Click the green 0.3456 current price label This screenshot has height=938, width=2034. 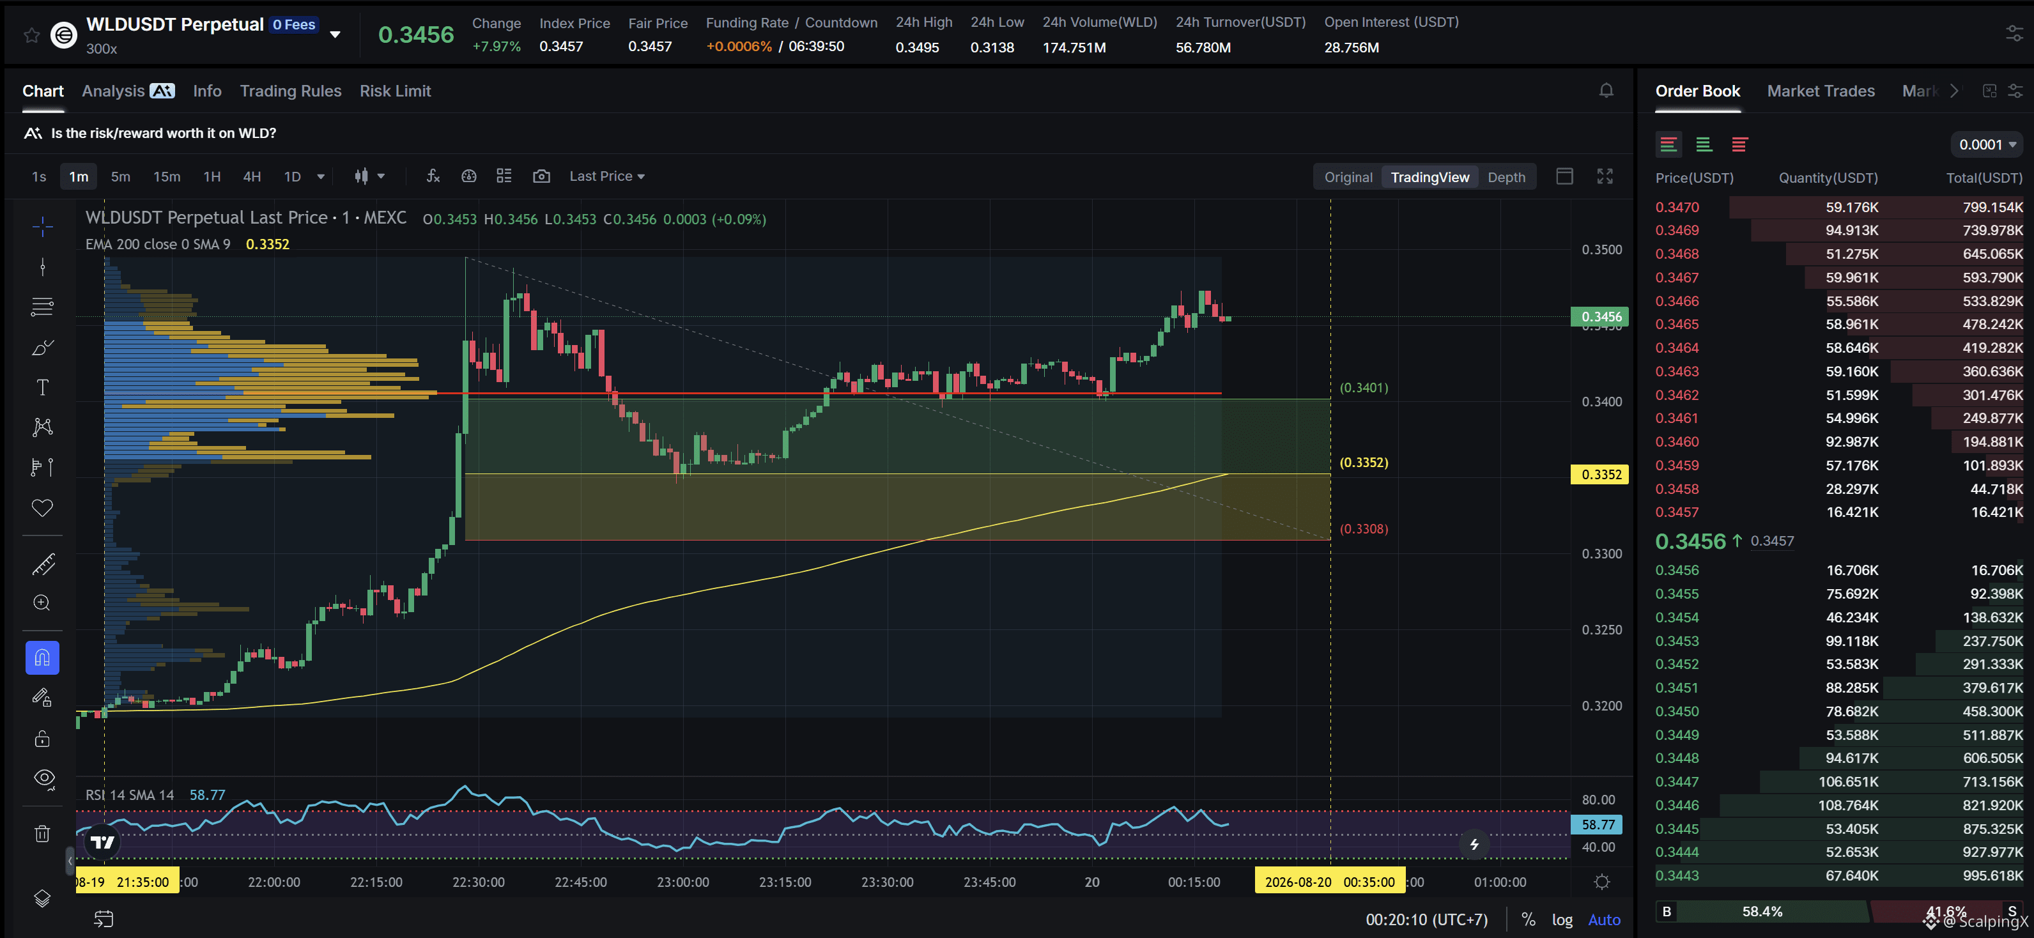pos(1601,317)
